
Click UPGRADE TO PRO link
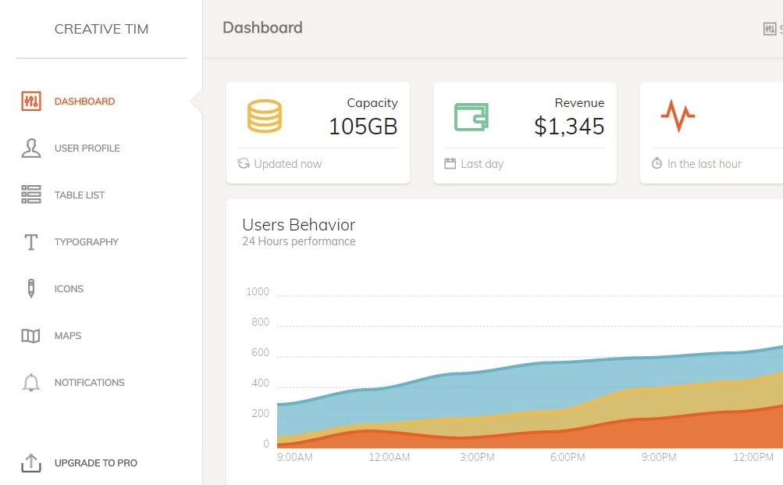click(96, 463)
